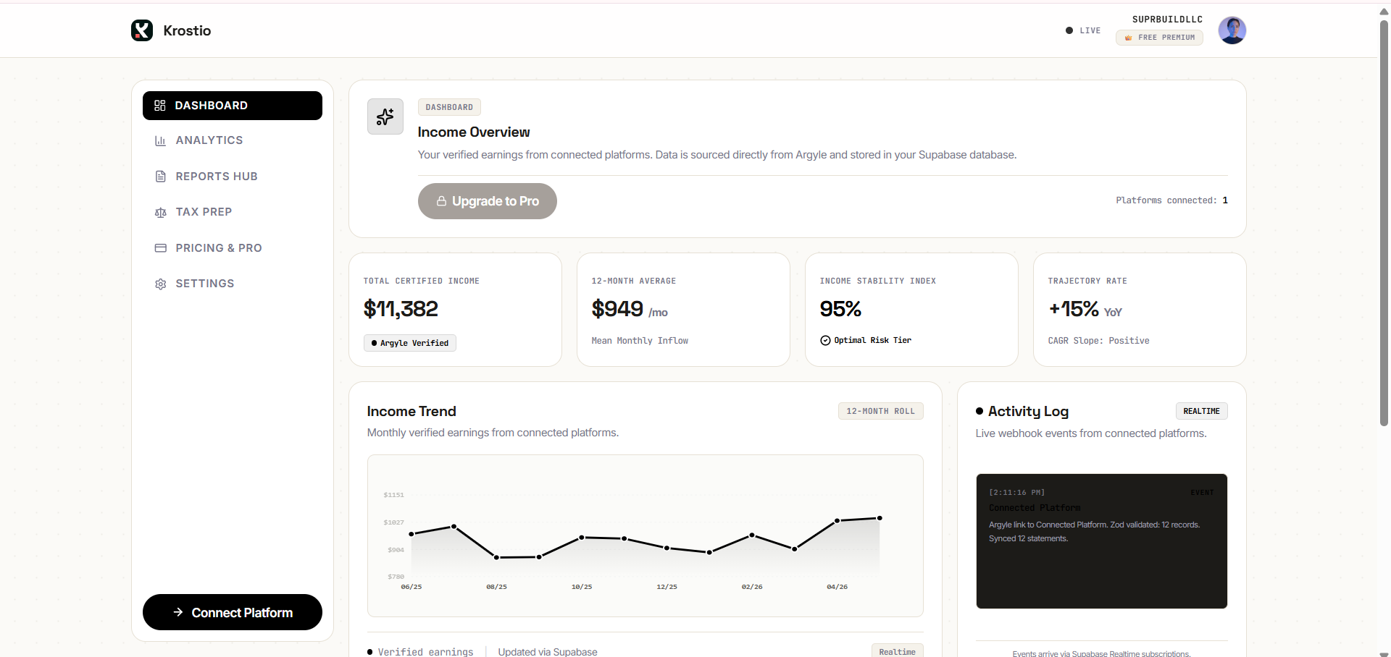Click the scrollbar down arrow

click(1384, 653)
